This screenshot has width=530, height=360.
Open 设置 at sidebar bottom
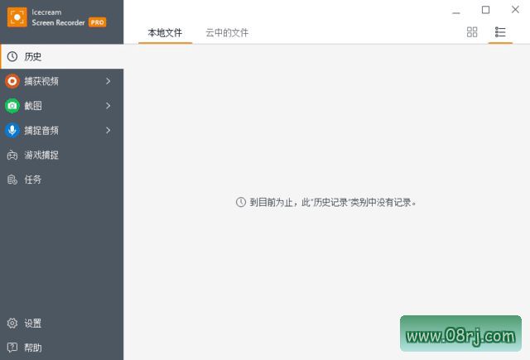pos(62,324)
